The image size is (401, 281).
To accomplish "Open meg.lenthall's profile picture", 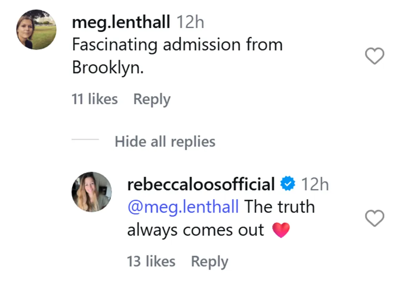I will [x=36, y=29].
